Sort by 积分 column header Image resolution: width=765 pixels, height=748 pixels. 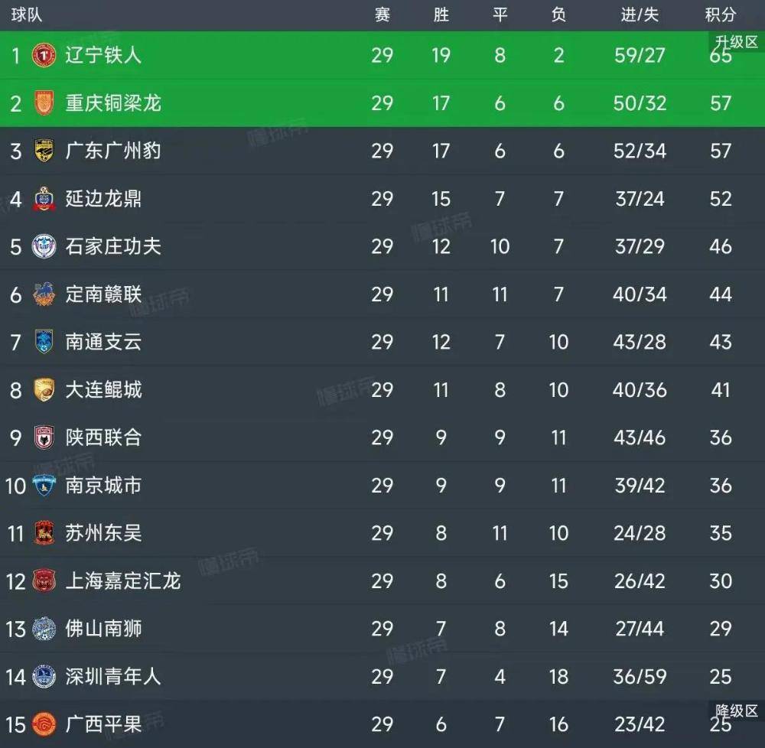point(721,15)
